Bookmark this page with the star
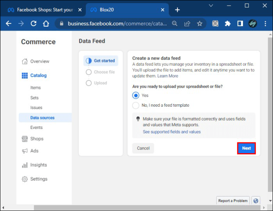Screen dimensions: 273x211 tap(199, 23)
